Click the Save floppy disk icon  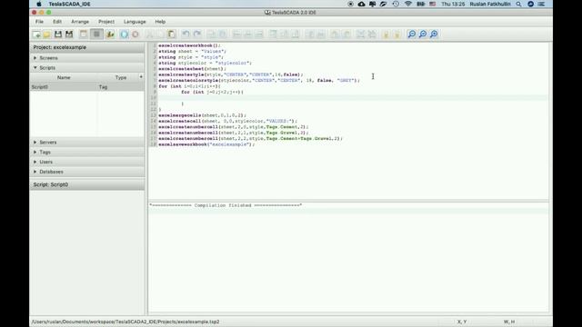(x=58, y=35)
